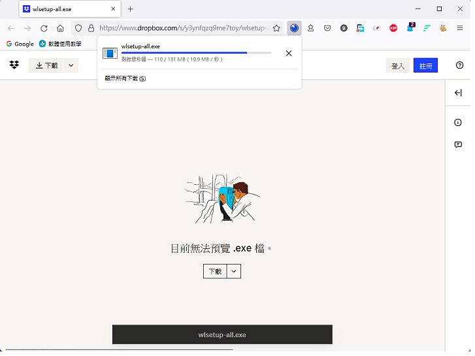
Task: Click the blue-red window extension icon
Action: (361, 29)
